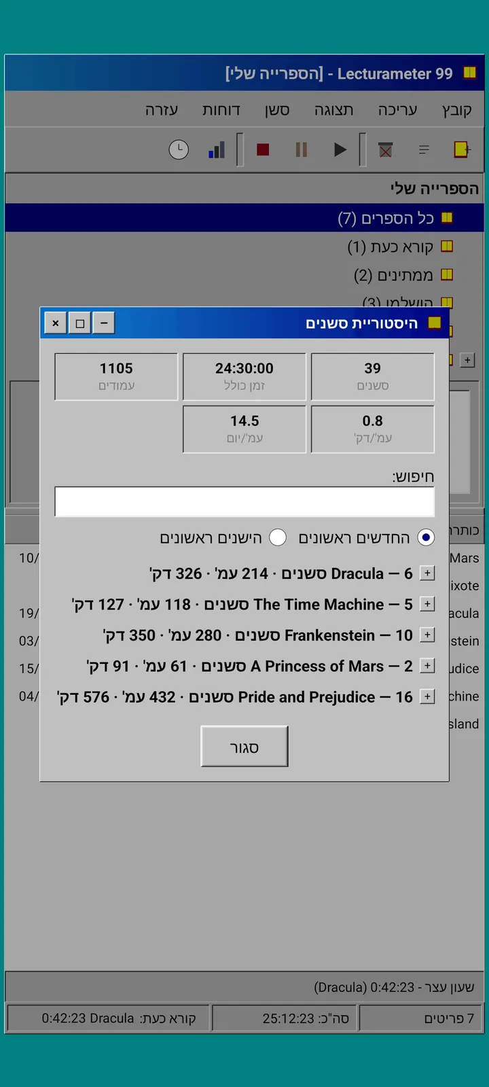
Task: Click the Dracula — 6 סשנים row text
Action: (x=280, y=574)
